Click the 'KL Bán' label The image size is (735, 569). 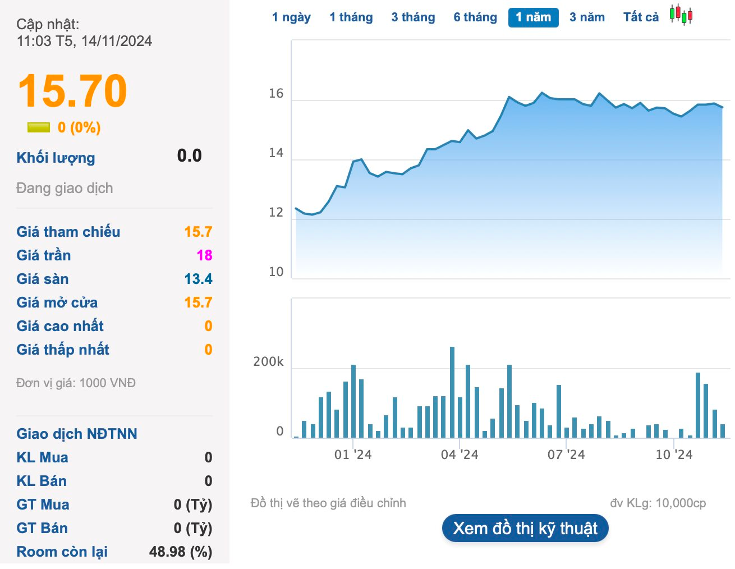[x=42, y=481]
